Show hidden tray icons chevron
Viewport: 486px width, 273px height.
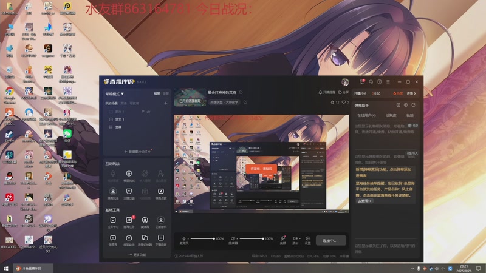pos(412,268)
